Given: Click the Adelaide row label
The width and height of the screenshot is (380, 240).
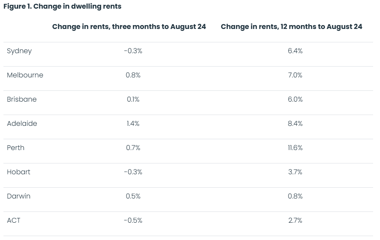Looking at the screenshot, I should pos(22,124).
